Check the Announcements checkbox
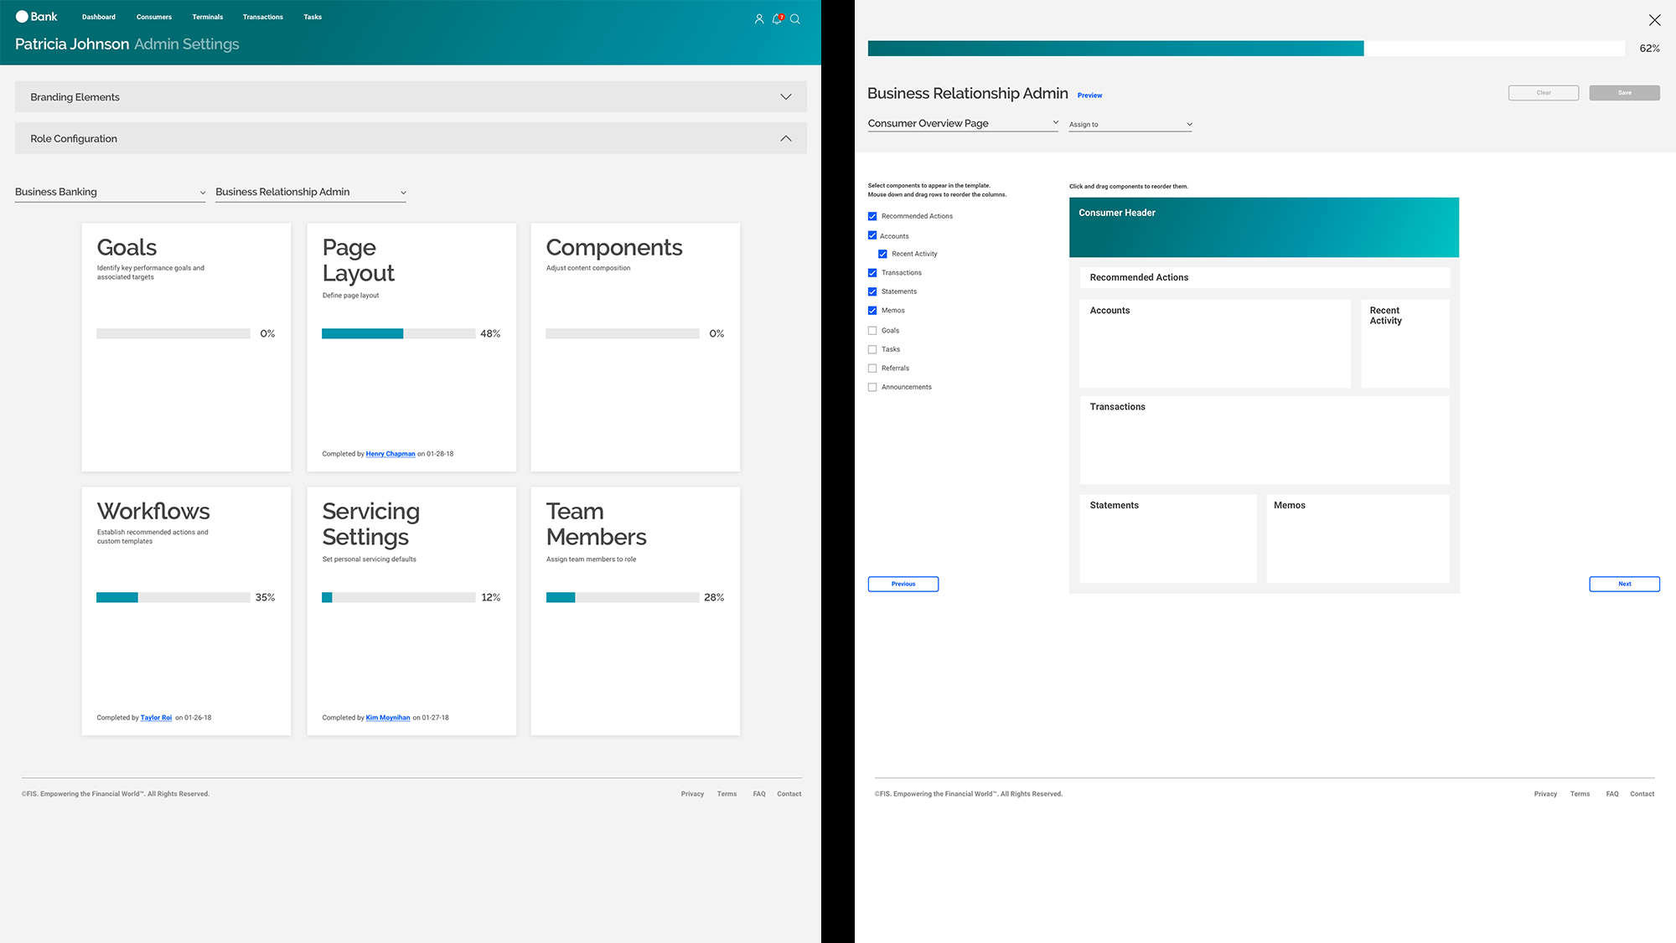This screenshot has height=943, width=1676. pyautogui.click(x=872, y=387)
